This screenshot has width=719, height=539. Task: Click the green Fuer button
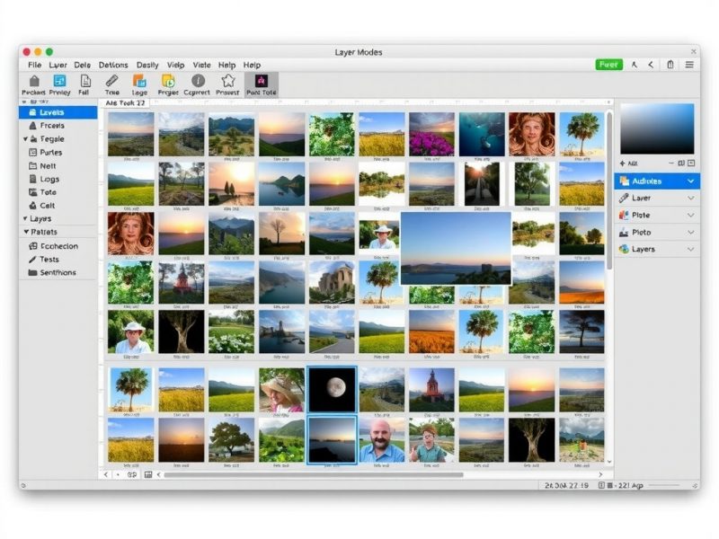[x=608, y=65]
